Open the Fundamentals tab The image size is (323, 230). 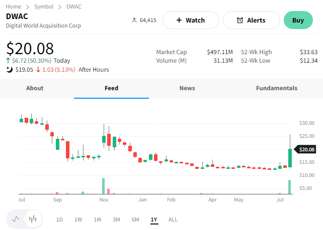pyautogui.click(x=276, y=88)
